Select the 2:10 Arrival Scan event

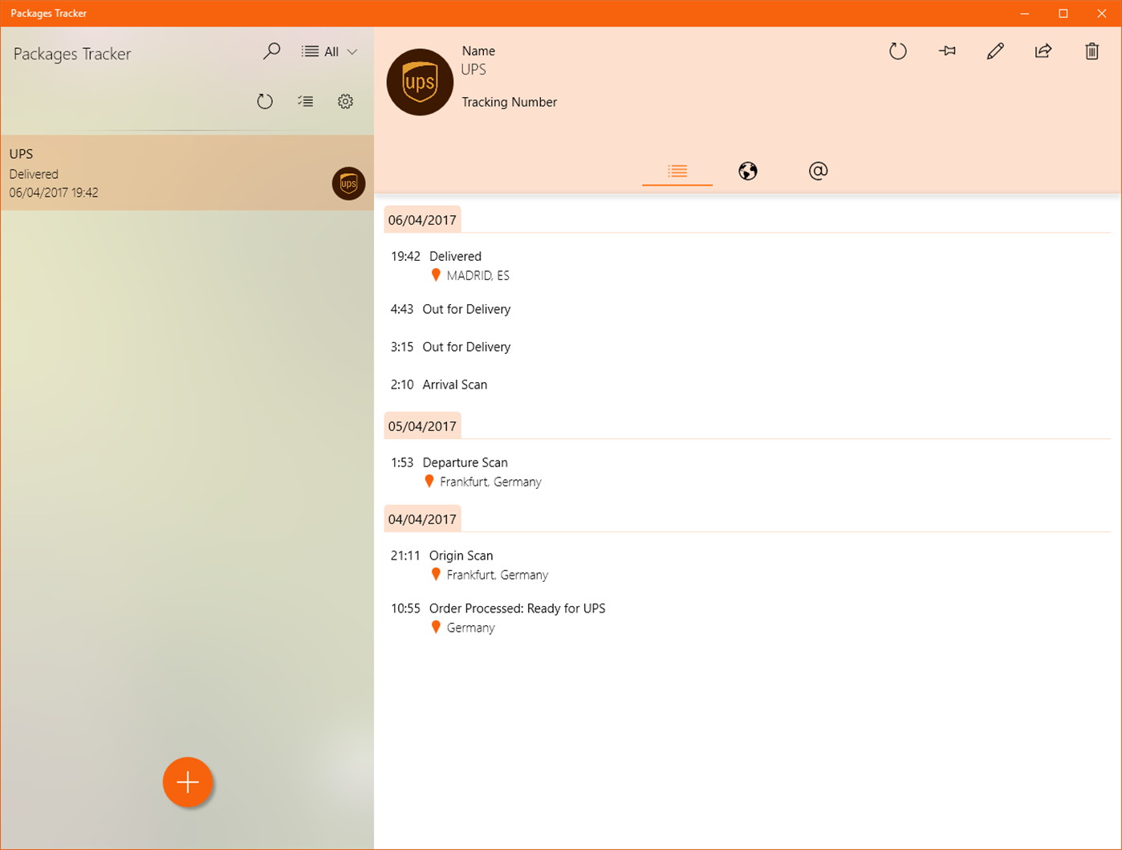pos(439,384)
